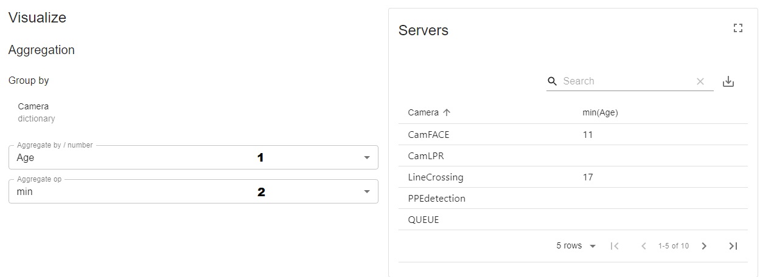The width and height of the screenshot is (760, 277).
Task: Clear search with the X icon
Action: click(700, 81)
